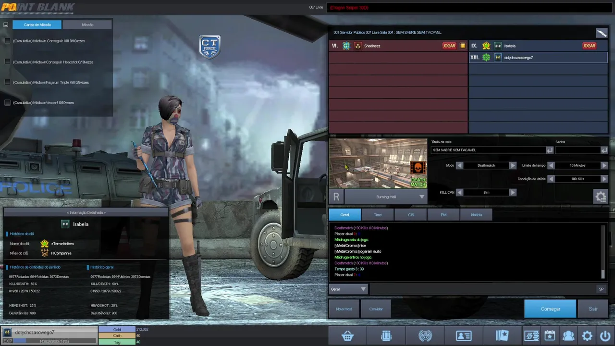Click left arrow of Modo selector

click(x=459, y=165)
